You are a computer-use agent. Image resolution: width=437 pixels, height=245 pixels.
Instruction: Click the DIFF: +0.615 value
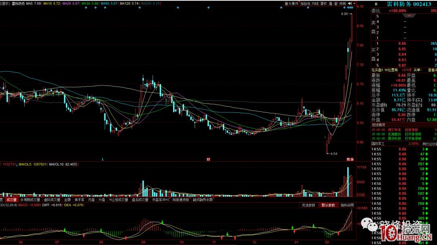tap(52, 205)
